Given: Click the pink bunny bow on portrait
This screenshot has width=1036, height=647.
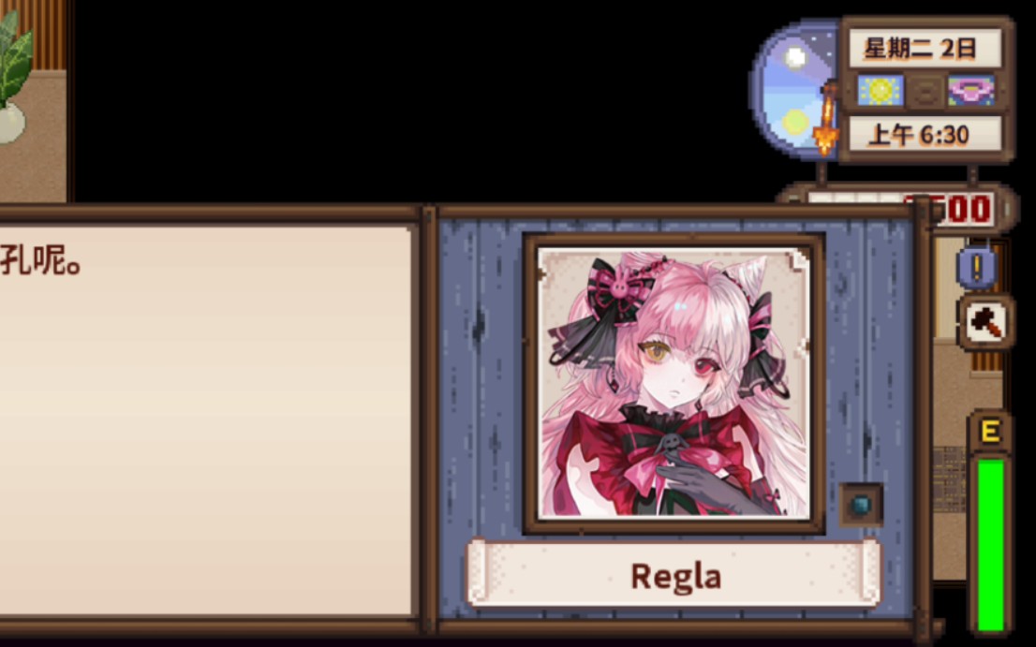Looking at the screenshot, I should tap(620, 283).
